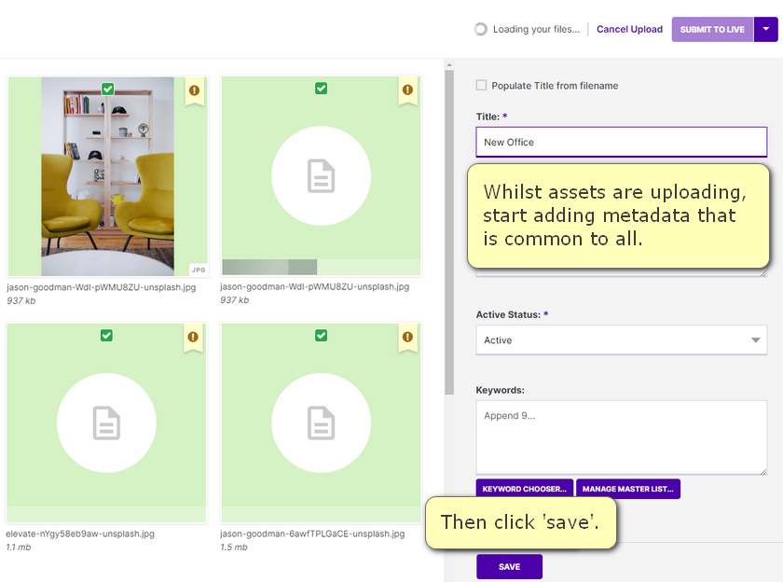Click the Title field containing New Office
The image size is (783, 582).
click(x=621, y=142)
